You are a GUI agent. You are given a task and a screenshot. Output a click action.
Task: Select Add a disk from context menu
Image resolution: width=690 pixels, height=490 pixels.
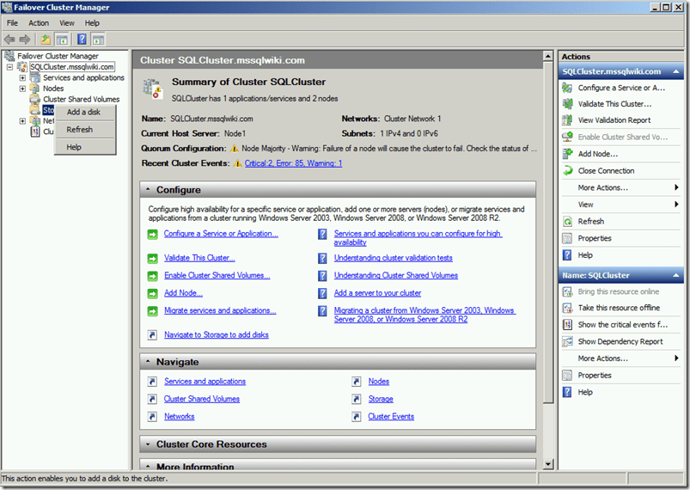coord(83,112)
